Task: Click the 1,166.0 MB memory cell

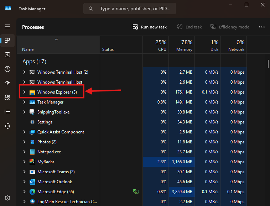Action: (182, 162)
